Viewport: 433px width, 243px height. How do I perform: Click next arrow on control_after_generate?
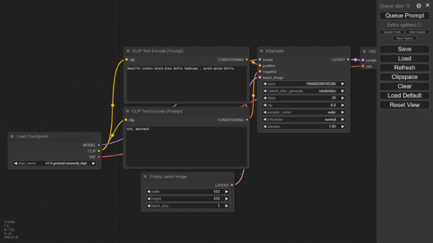click(343, 91)
